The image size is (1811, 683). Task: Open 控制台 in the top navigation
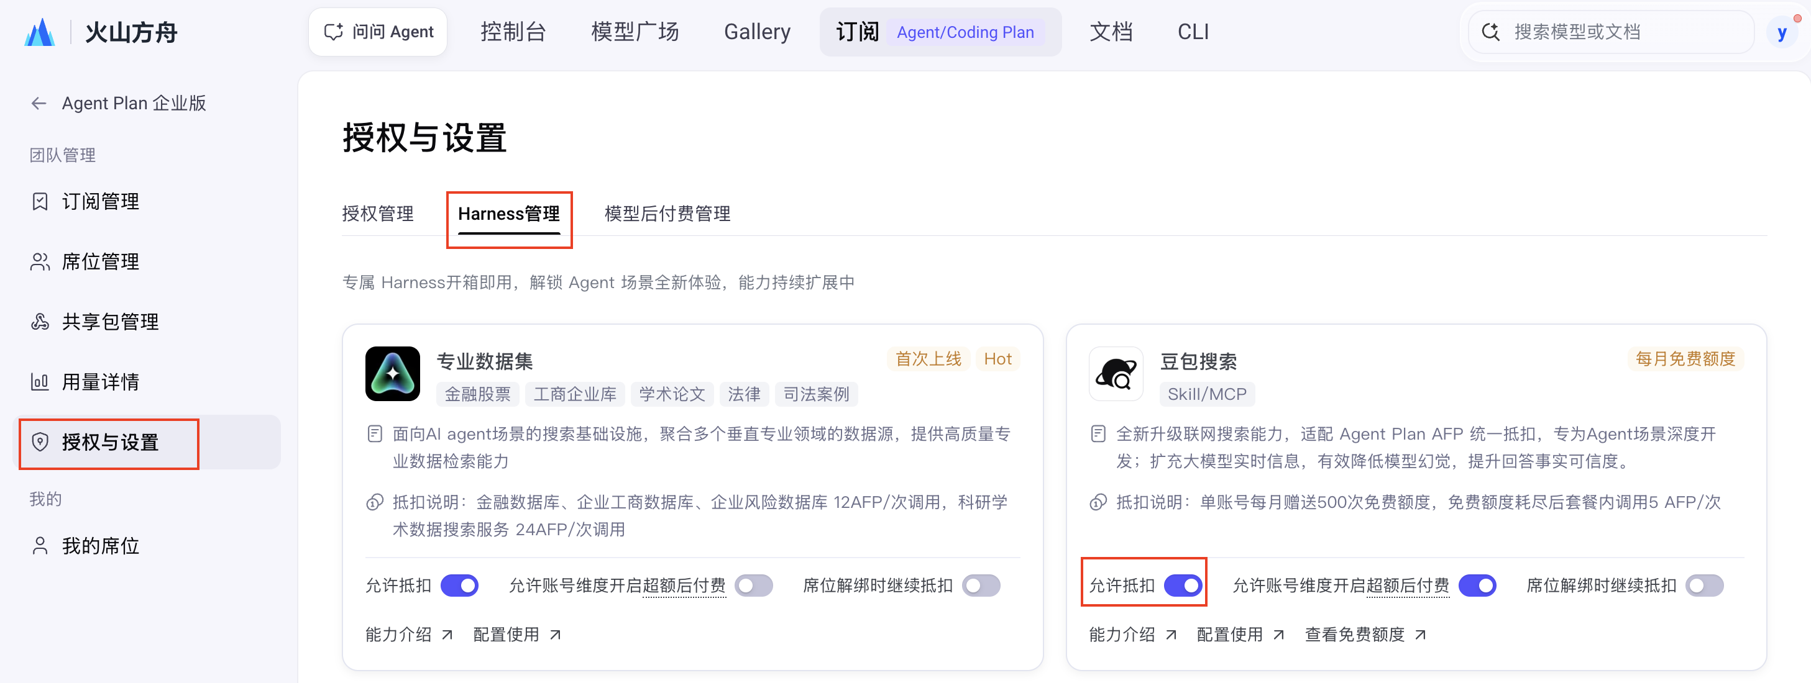tap(513, 32)
